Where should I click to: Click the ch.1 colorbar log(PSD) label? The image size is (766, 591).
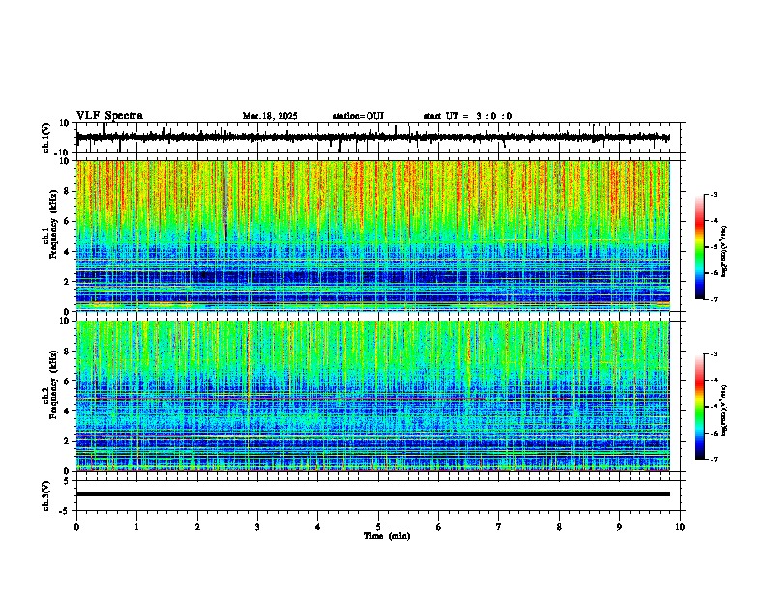point(724,251)
